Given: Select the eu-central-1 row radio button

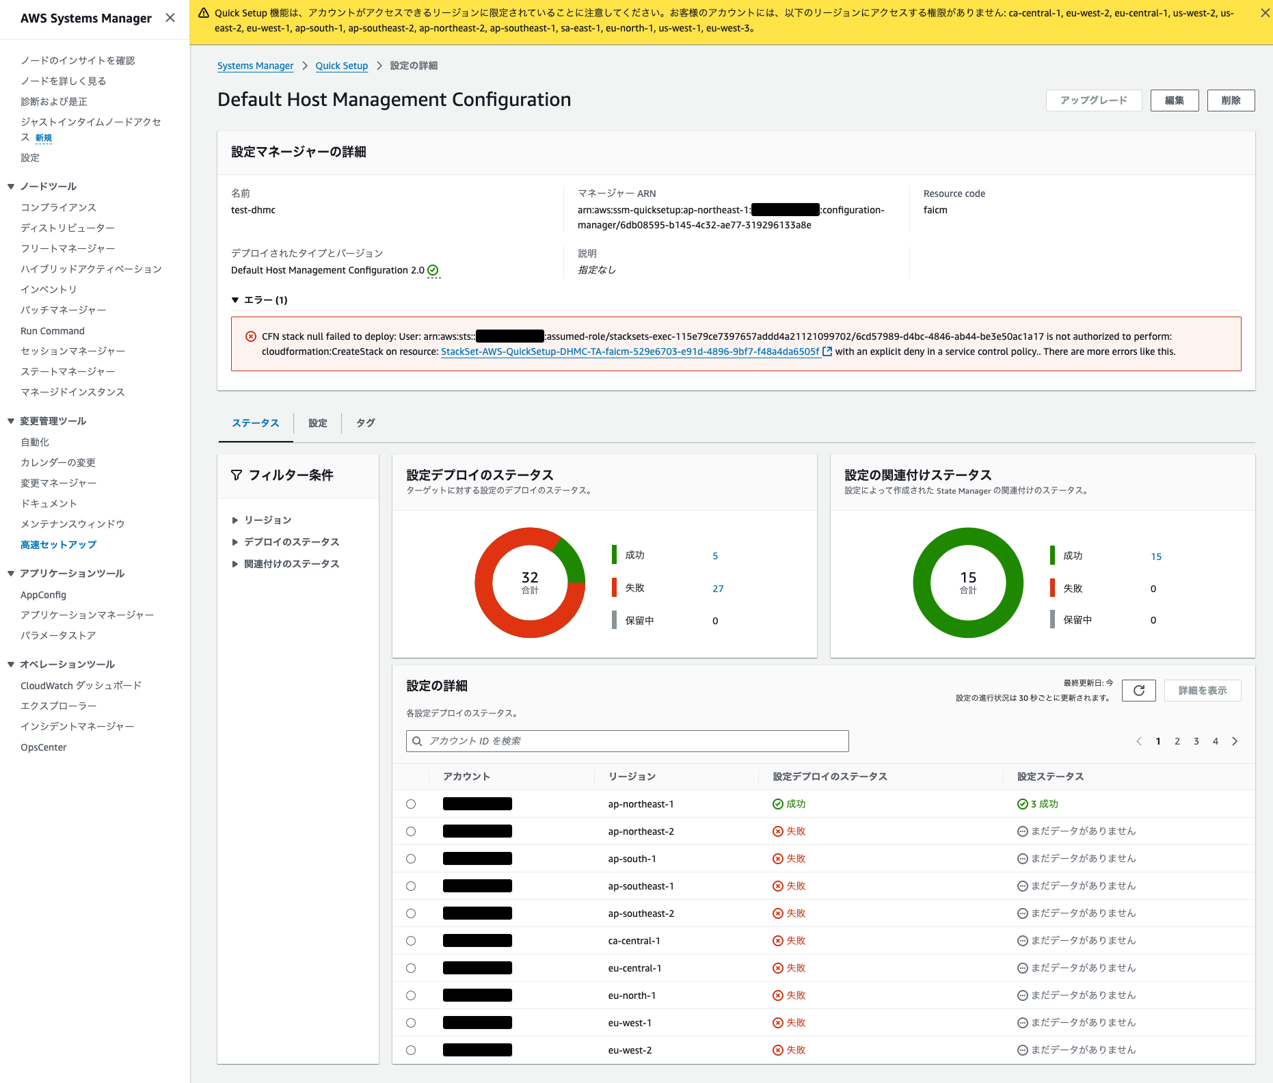Looking at the screenshot, I should [411, 968].
